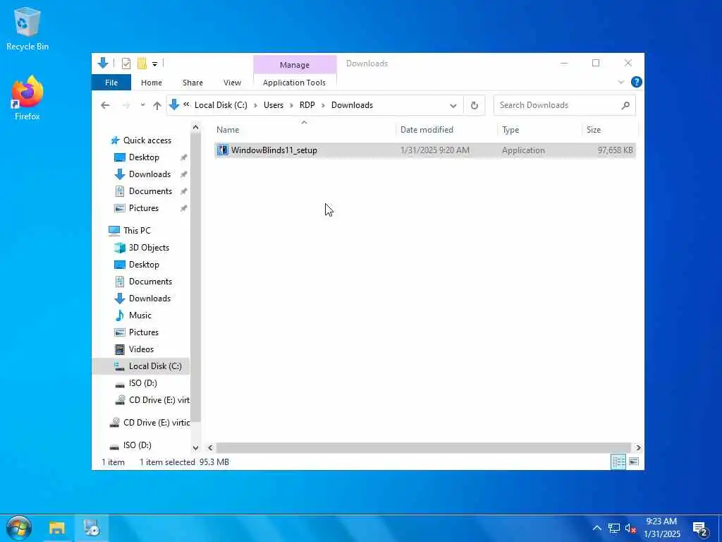Select the WindowBlinds11_setup file icon

click(222, 150)
